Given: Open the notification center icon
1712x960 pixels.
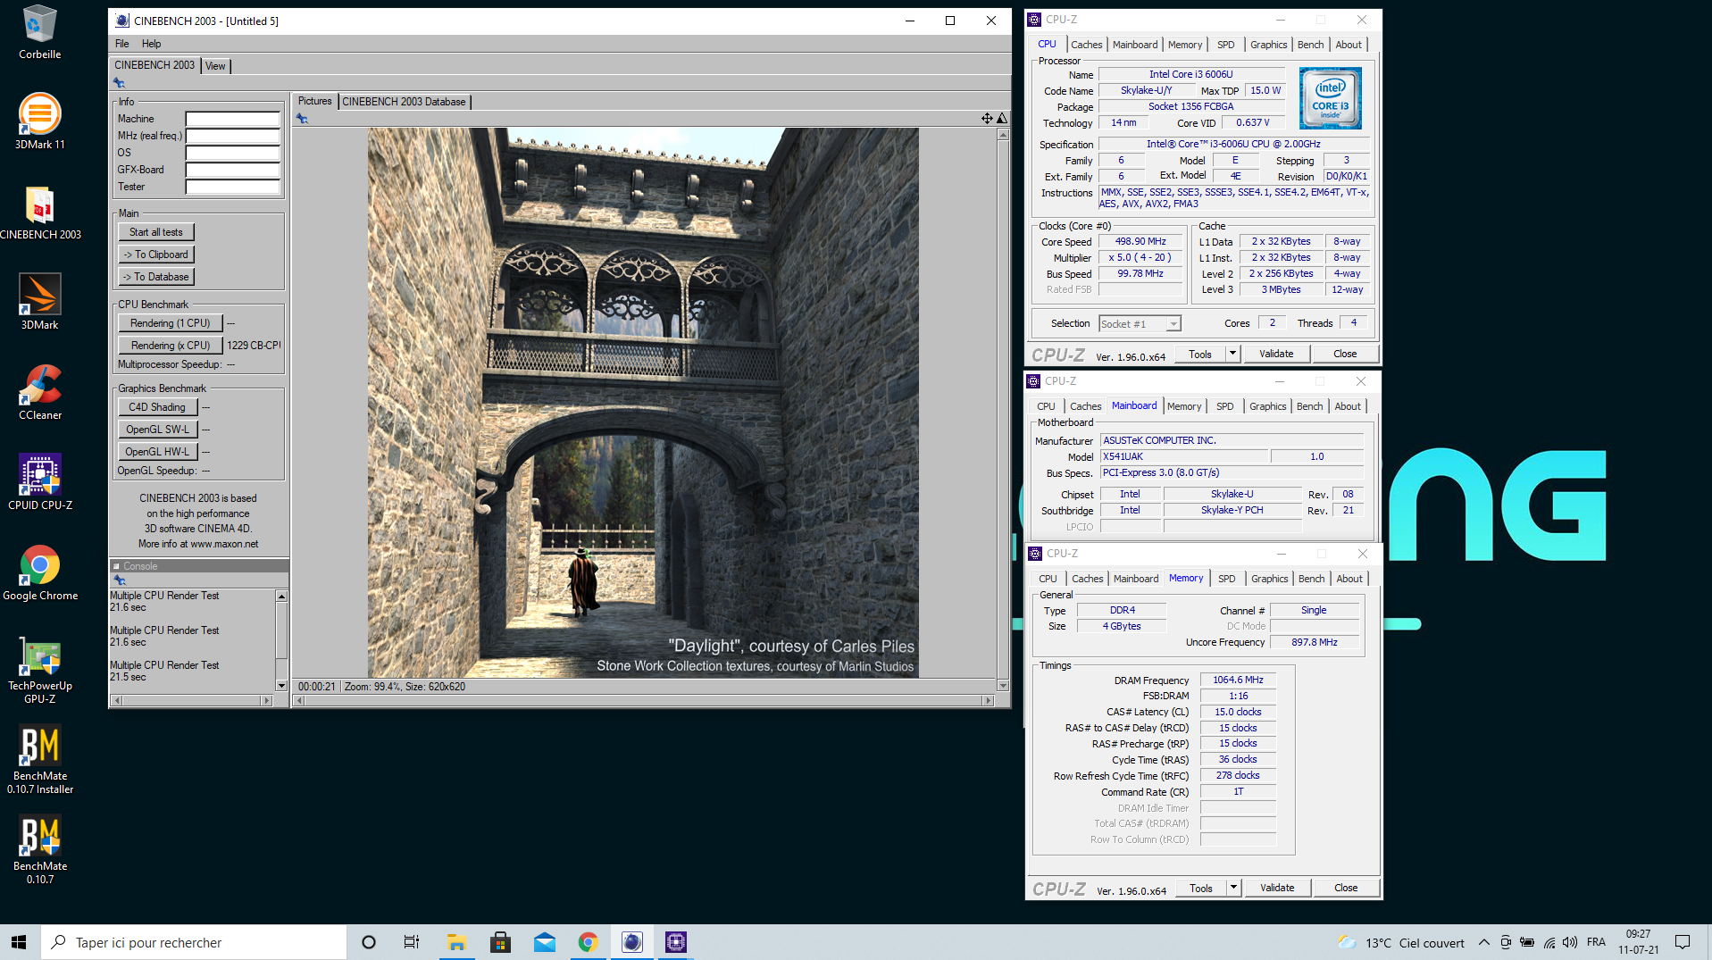Looking at the screenshot, I should tap(1683, 942).
